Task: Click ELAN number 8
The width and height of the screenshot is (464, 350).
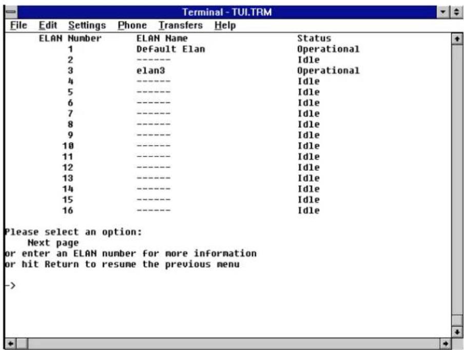Action: 70,125
